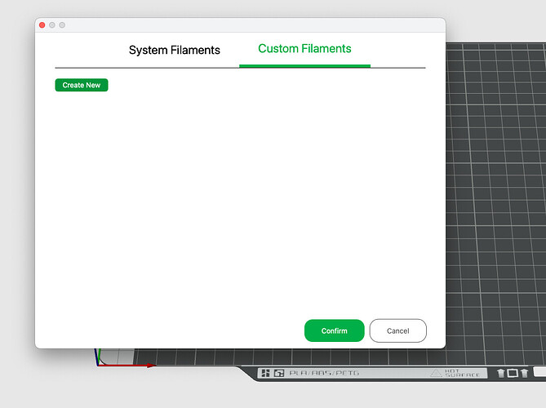The height and width of the screenshot is (408, 546).
Task: Confirm the filament selection
Action: pos(335,330)
